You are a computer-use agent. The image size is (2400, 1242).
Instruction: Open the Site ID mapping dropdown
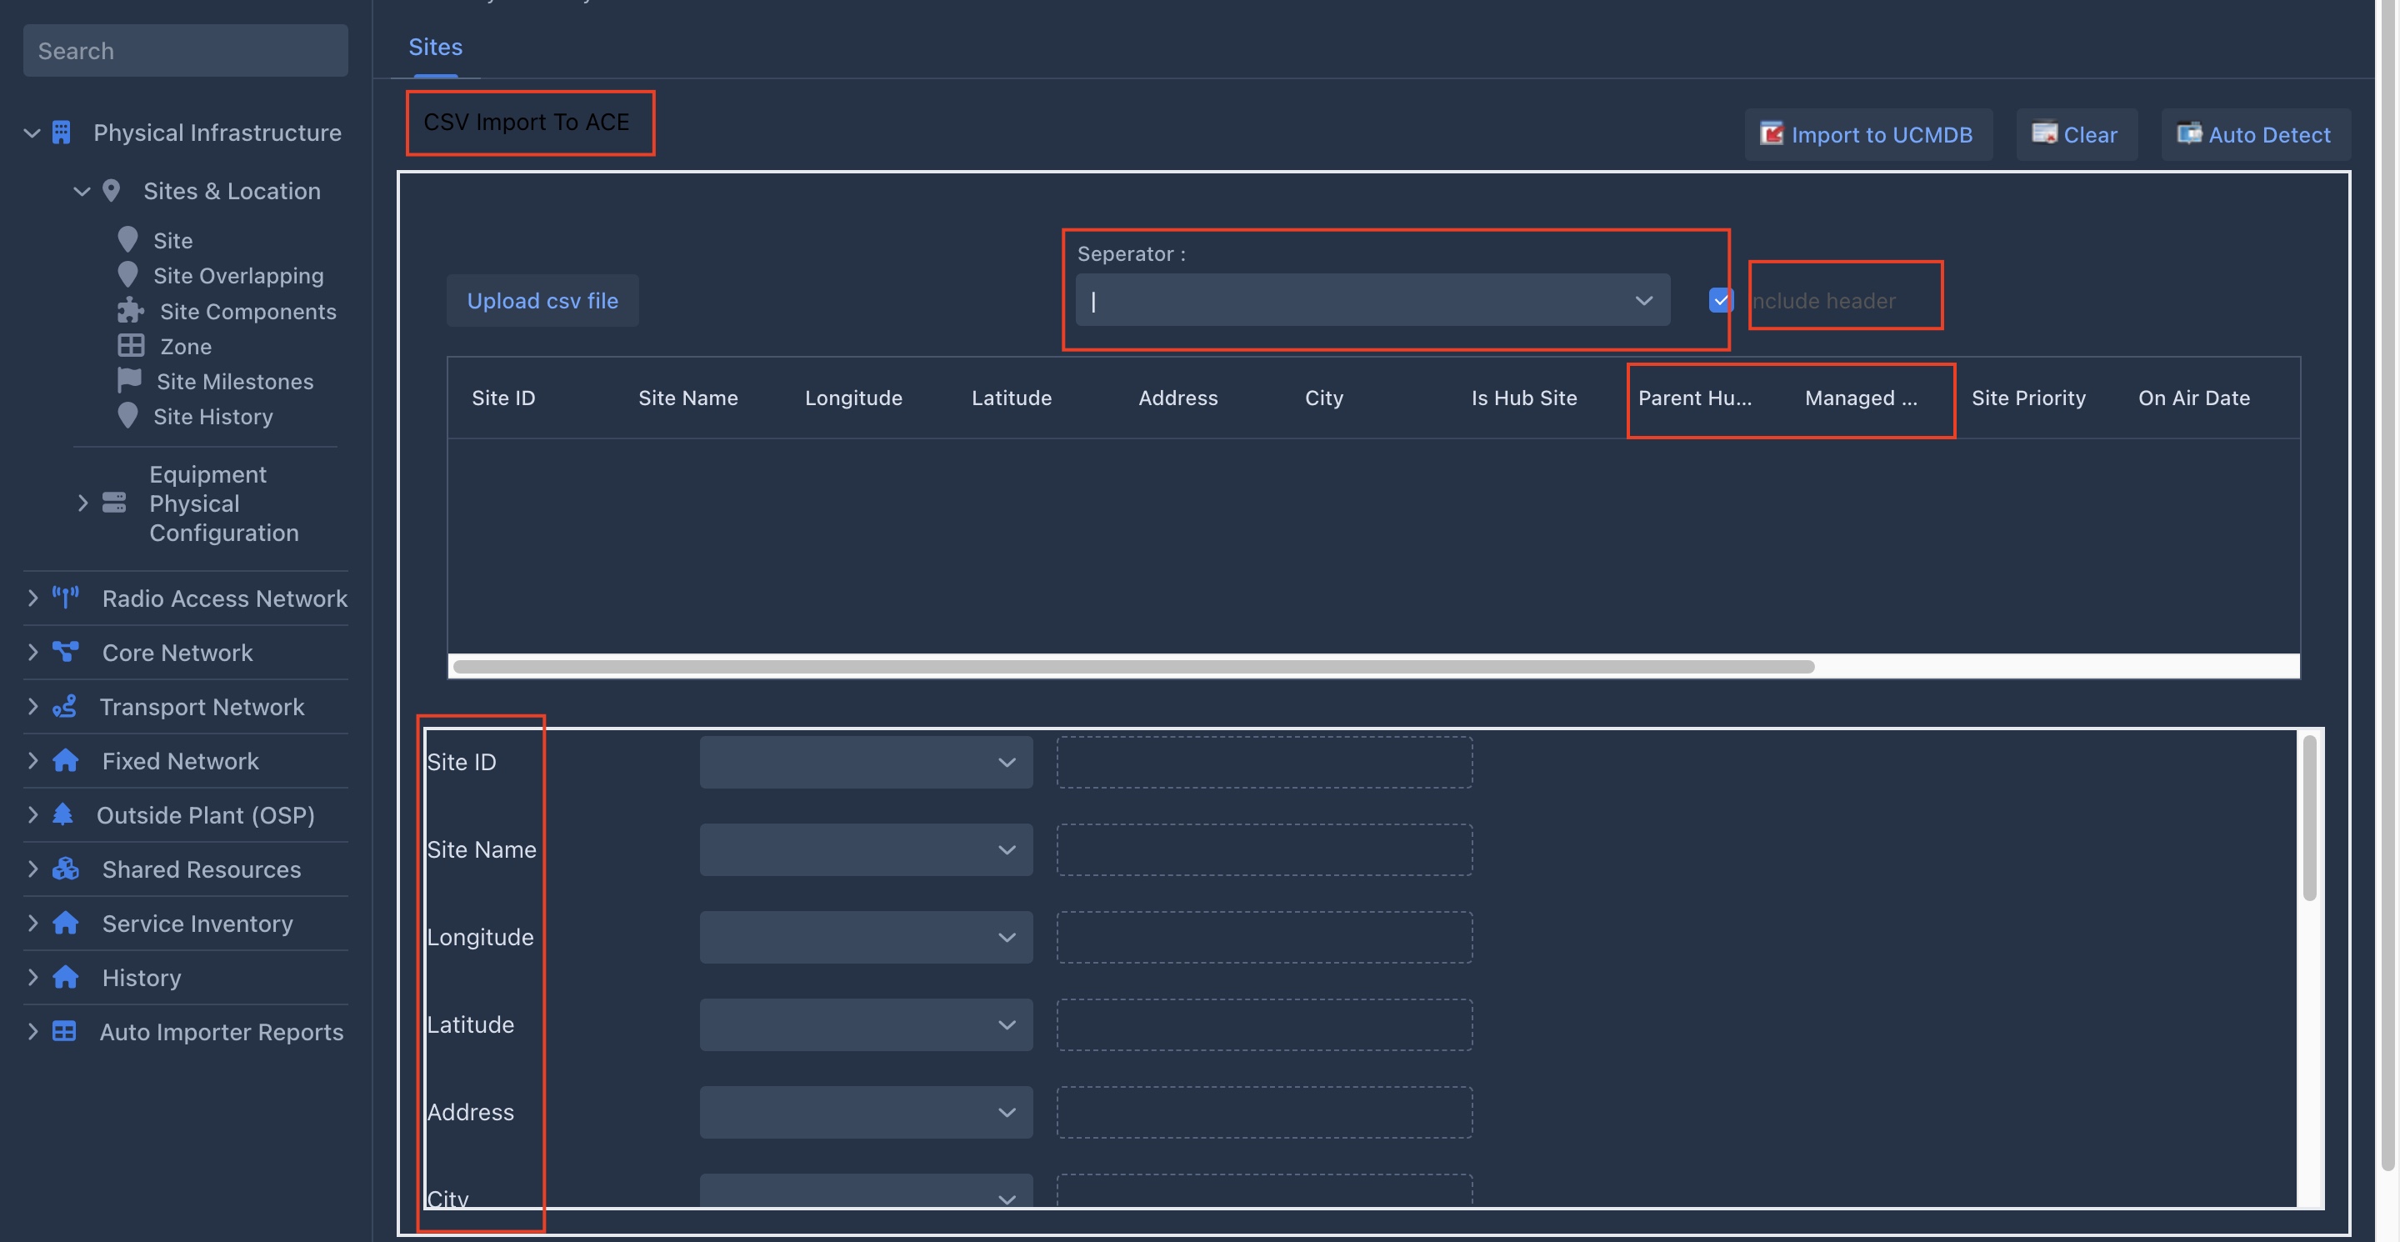(866, 762)
